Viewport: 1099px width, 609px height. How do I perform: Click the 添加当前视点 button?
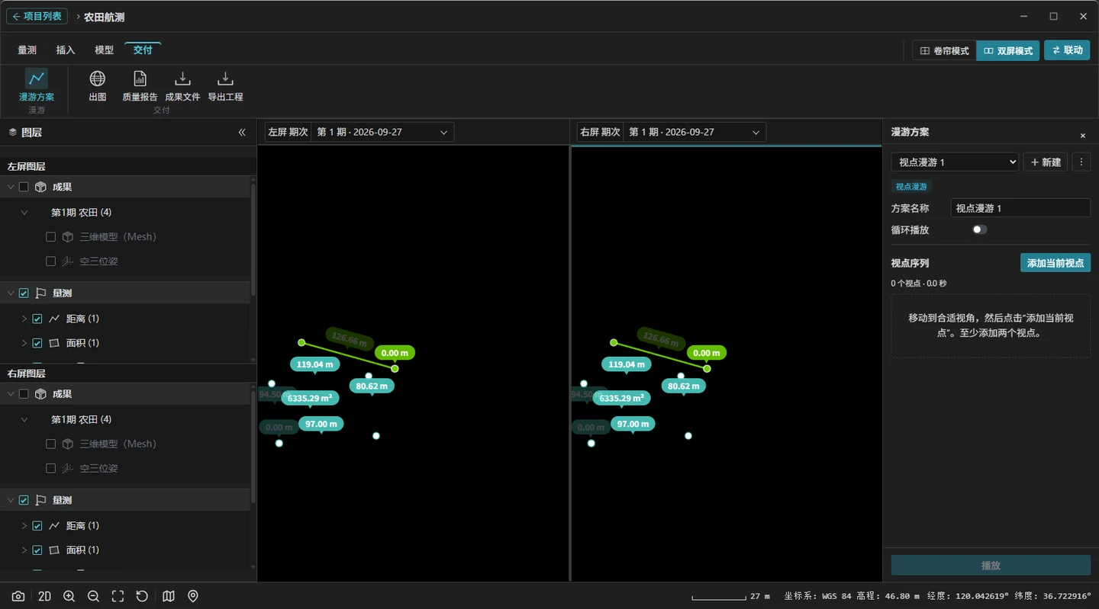click(1055, 263)
